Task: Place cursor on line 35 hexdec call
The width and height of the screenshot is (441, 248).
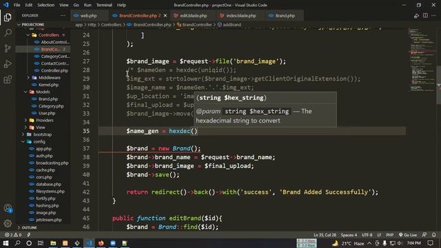Action: coord(183,131)
